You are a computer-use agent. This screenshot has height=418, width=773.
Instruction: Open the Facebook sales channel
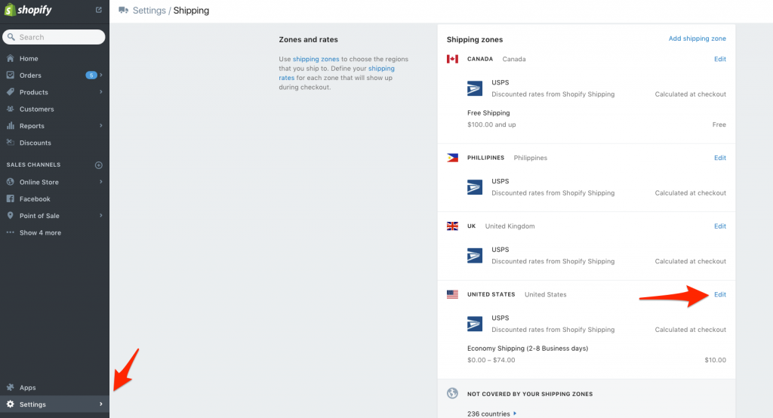(35, 199)
